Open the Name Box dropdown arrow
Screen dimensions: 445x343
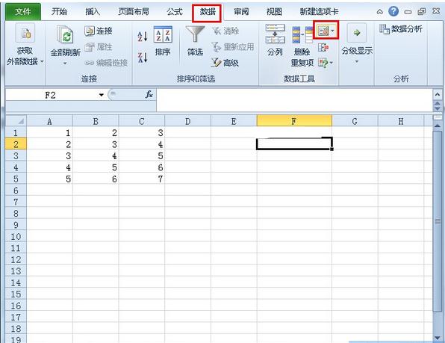101,95
